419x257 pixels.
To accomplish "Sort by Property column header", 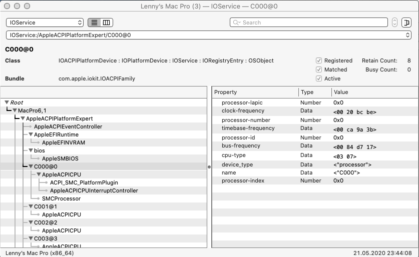I will click(x=255, y=92).
